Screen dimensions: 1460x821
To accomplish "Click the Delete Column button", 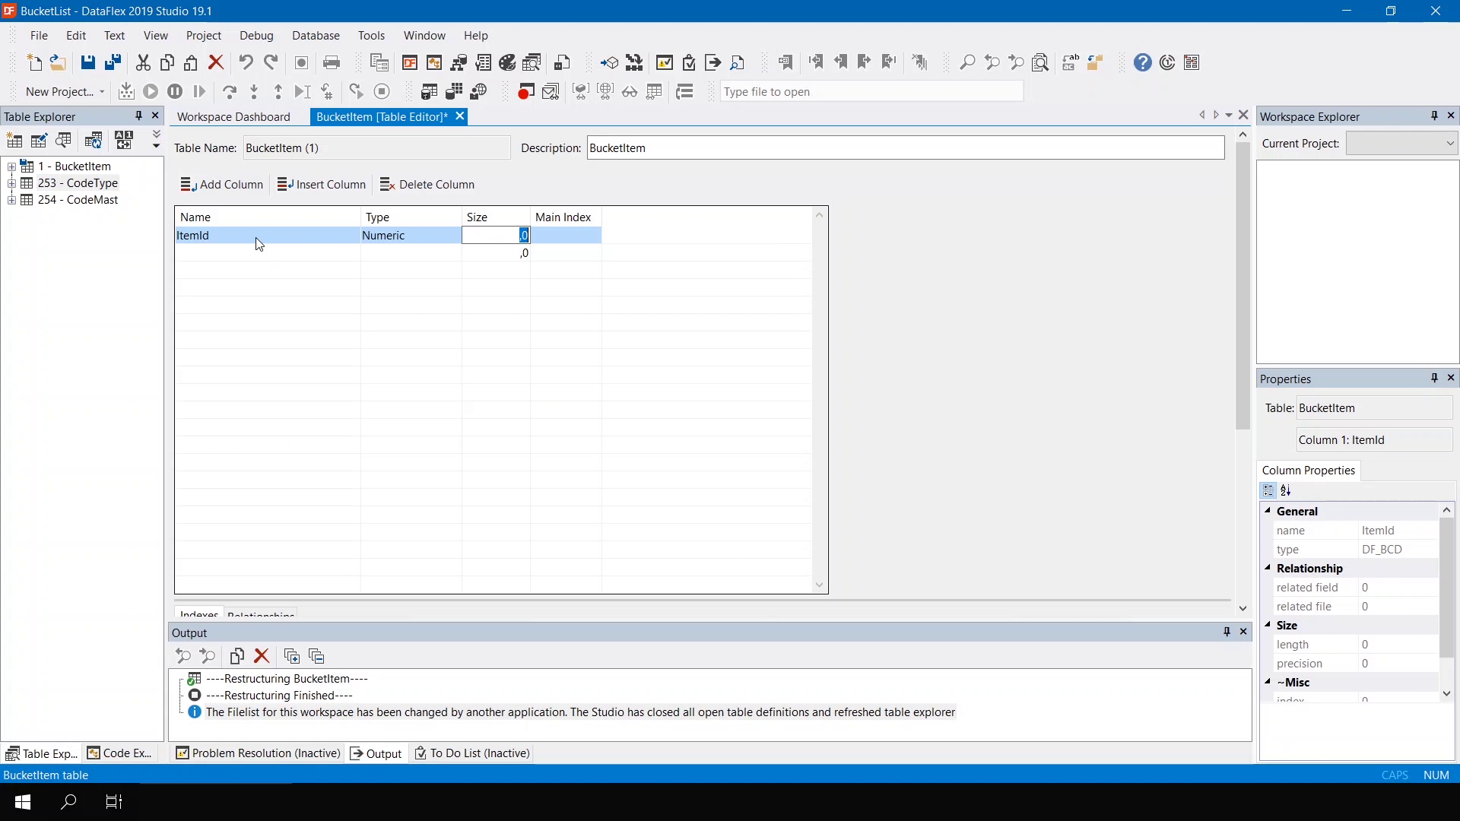I will (427, 185).
